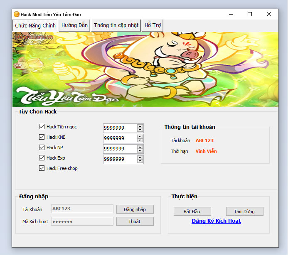The image size is (288, 256).
Task: Increase the Hack NP value with up arrow
Action: point(140,147)
